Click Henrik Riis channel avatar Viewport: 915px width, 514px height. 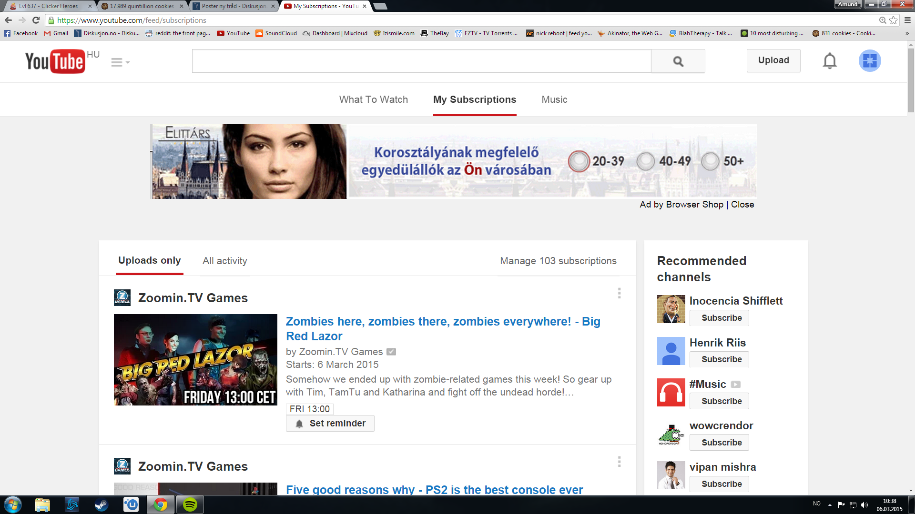(x=671, y=351)
